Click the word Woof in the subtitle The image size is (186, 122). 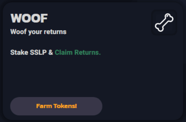coord(18,32)
